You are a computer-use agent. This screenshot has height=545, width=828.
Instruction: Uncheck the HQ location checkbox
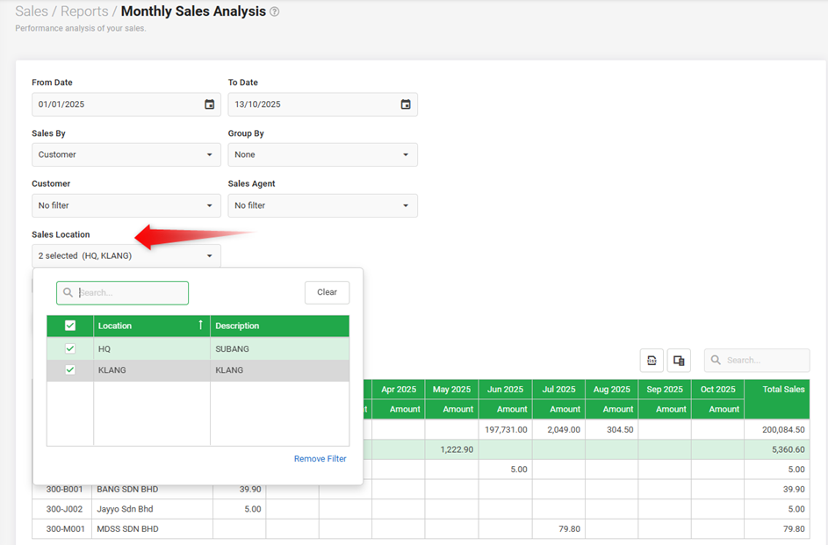click(70, 348)
